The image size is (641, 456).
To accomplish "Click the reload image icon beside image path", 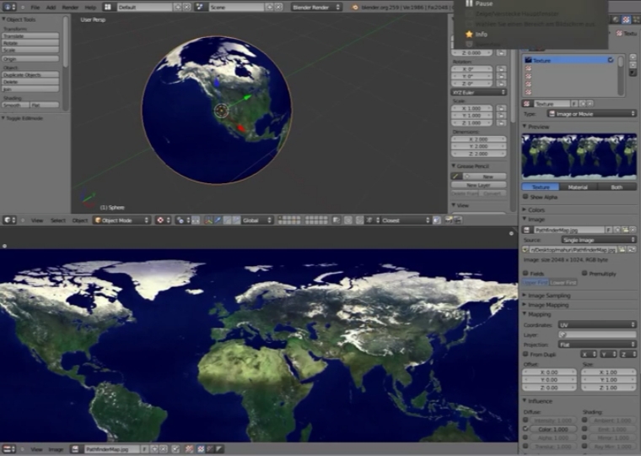I will [632, 249].
